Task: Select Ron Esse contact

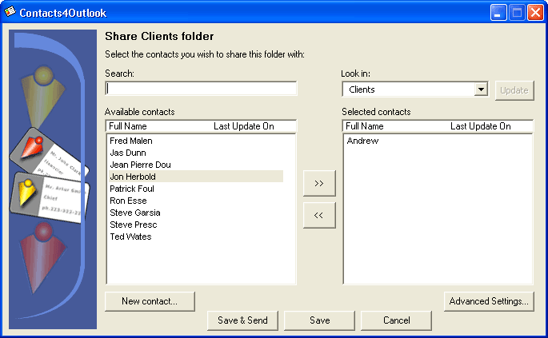Action: (x=128, y=201)
